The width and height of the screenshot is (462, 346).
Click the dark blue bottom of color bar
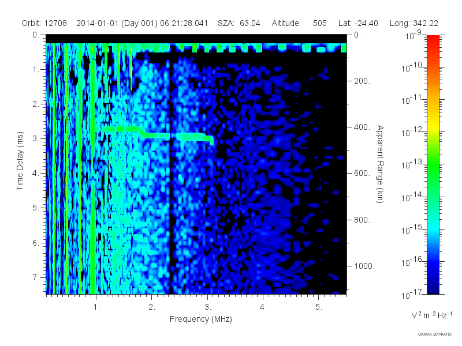click(433, 287)
